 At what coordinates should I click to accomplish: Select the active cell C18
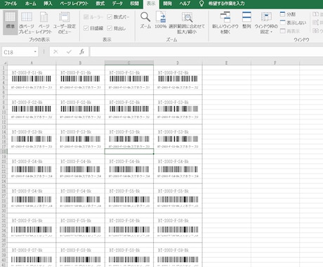pyautogui.click(x=129, y=151)
